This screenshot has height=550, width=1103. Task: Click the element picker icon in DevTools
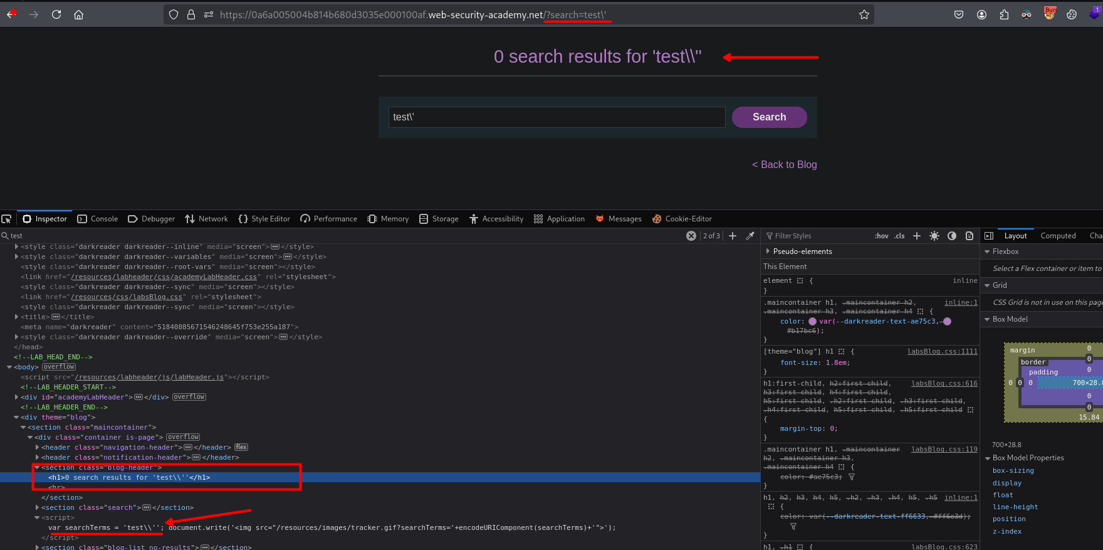coord(7,219)
